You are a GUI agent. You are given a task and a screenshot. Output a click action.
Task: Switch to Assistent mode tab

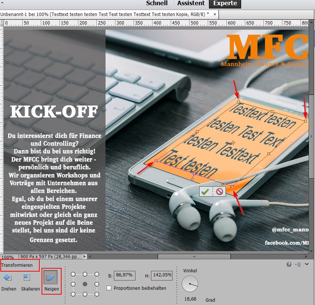[191, 3]
